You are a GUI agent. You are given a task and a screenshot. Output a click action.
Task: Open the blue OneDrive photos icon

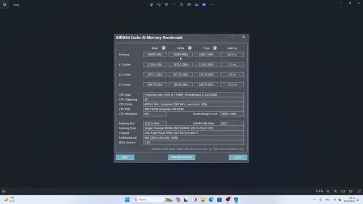tap(197, 5)
